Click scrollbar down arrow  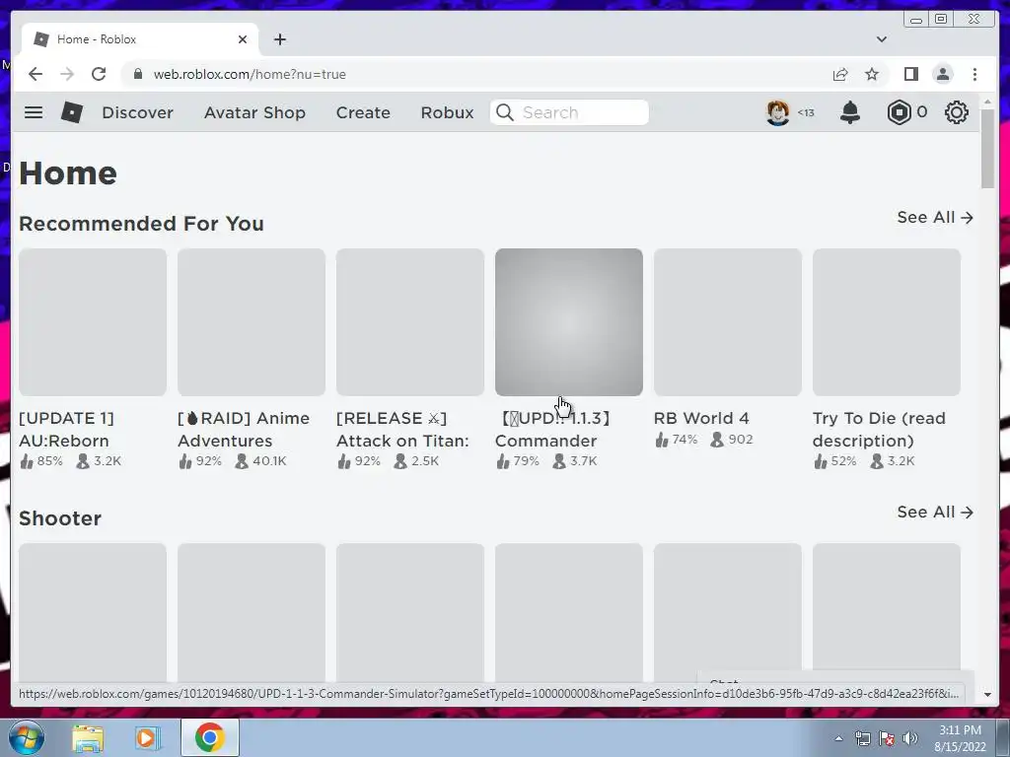tap(987, 695)
